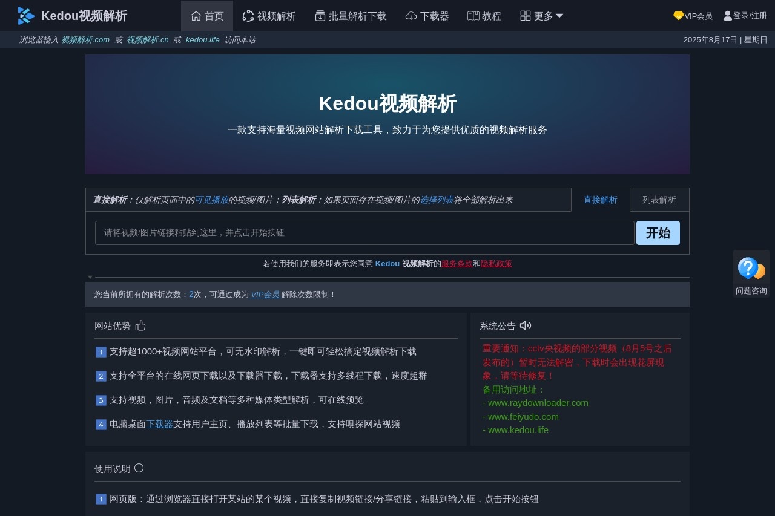The height and width of the screenshot is (516, 775).
Task: Click the cloud download icon beside 下载器
Action: tap(411, 16)
